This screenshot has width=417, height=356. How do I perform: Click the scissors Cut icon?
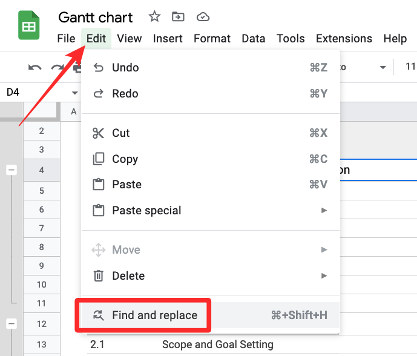(x=98, y=133)
